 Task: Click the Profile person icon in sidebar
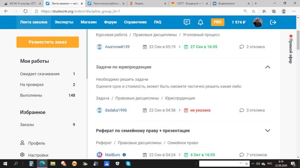[x=22, y=143]
